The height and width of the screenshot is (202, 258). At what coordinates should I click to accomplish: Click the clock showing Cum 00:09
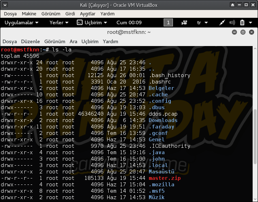(x=129, y=22)
